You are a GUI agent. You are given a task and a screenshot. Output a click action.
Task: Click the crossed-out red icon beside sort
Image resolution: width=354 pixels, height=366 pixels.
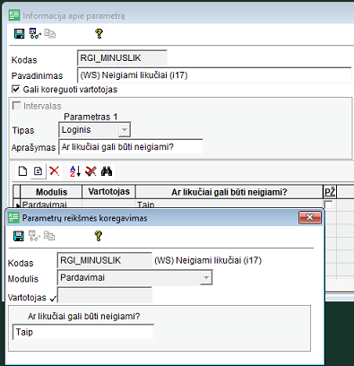pos(91,171)
